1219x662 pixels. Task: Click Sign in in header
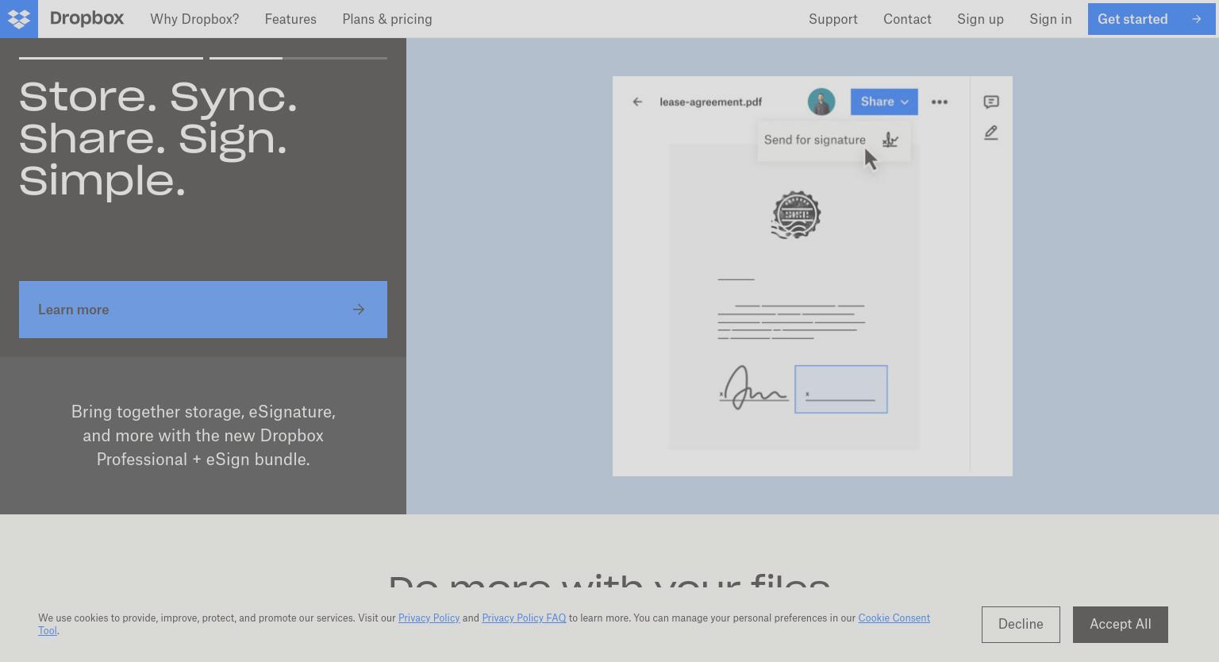(x=1051, y=19)
